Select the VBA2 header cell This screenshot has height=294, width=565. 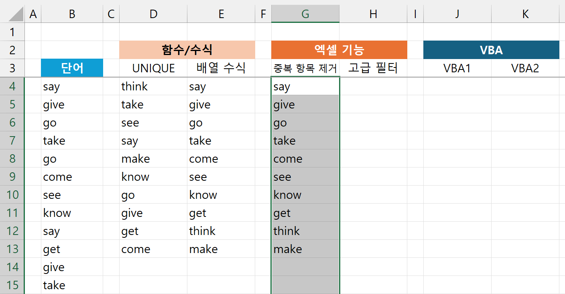[525, 68]
